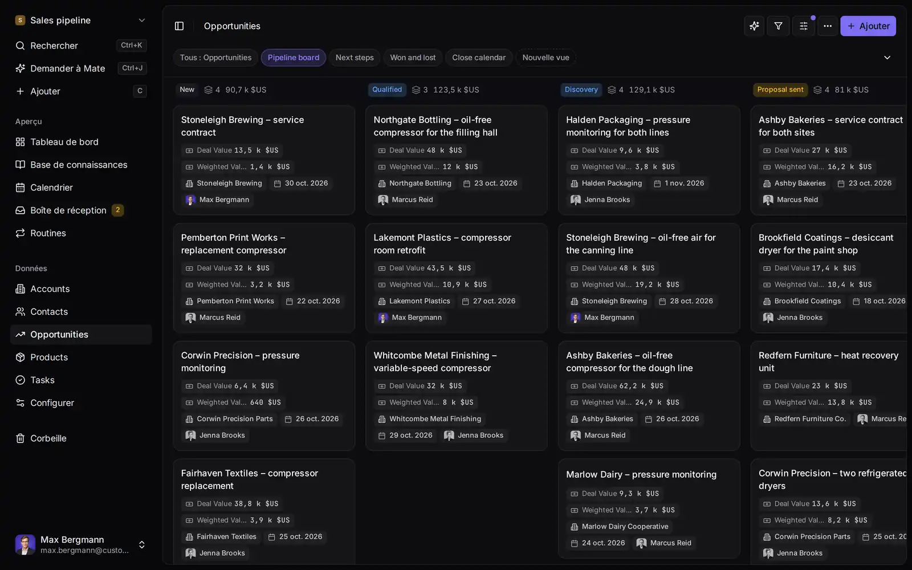Create a Nouvelle vue
Viewport: 912px width, 570px height.
(x=545, y=58)
